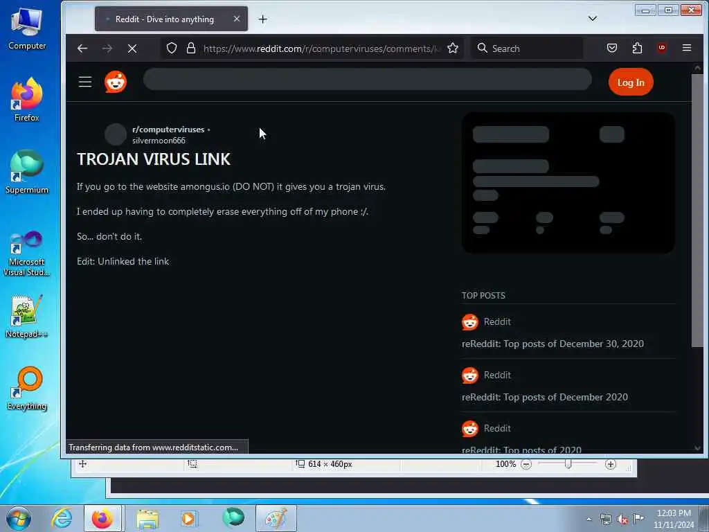Zoom in with Paint plus button
The height and width of the screenshot is (532, 709).
(x=611, y=465)
